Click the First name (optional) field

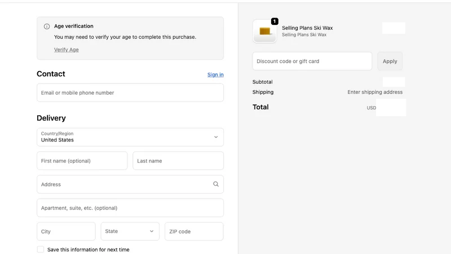pos(82,161)
